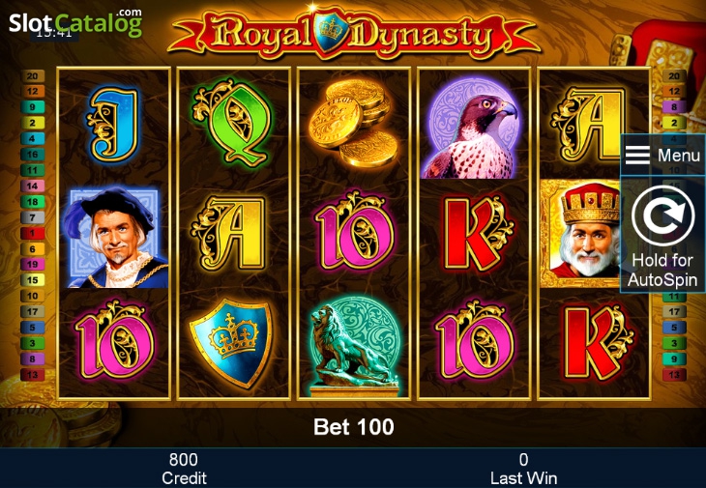Click the nobleman in blue hat symbol
The width and height of the screenshot is (706, 488).
point(116,238)
